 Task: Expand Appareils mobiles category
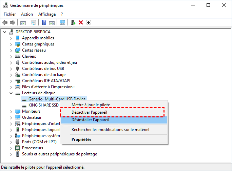[11, 38]
